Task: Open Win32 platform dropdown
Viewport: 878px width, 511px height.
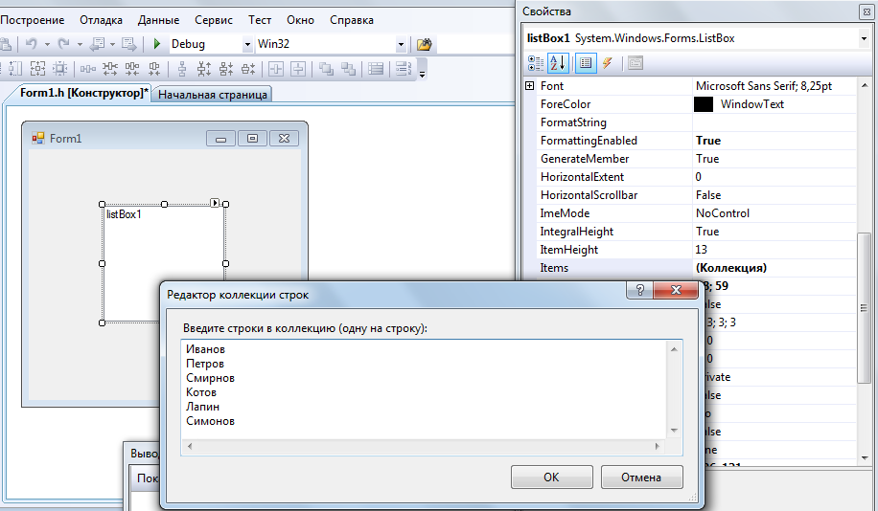Action: [x=401, y=44]
